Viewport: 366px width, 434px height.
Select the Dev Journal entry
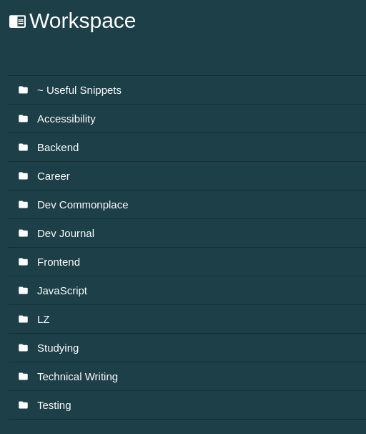187,233
